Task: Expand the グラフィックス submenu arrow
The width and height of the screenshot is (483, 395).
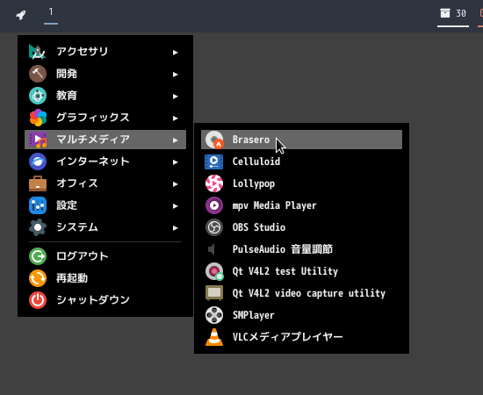Action: tap(176, 118)
